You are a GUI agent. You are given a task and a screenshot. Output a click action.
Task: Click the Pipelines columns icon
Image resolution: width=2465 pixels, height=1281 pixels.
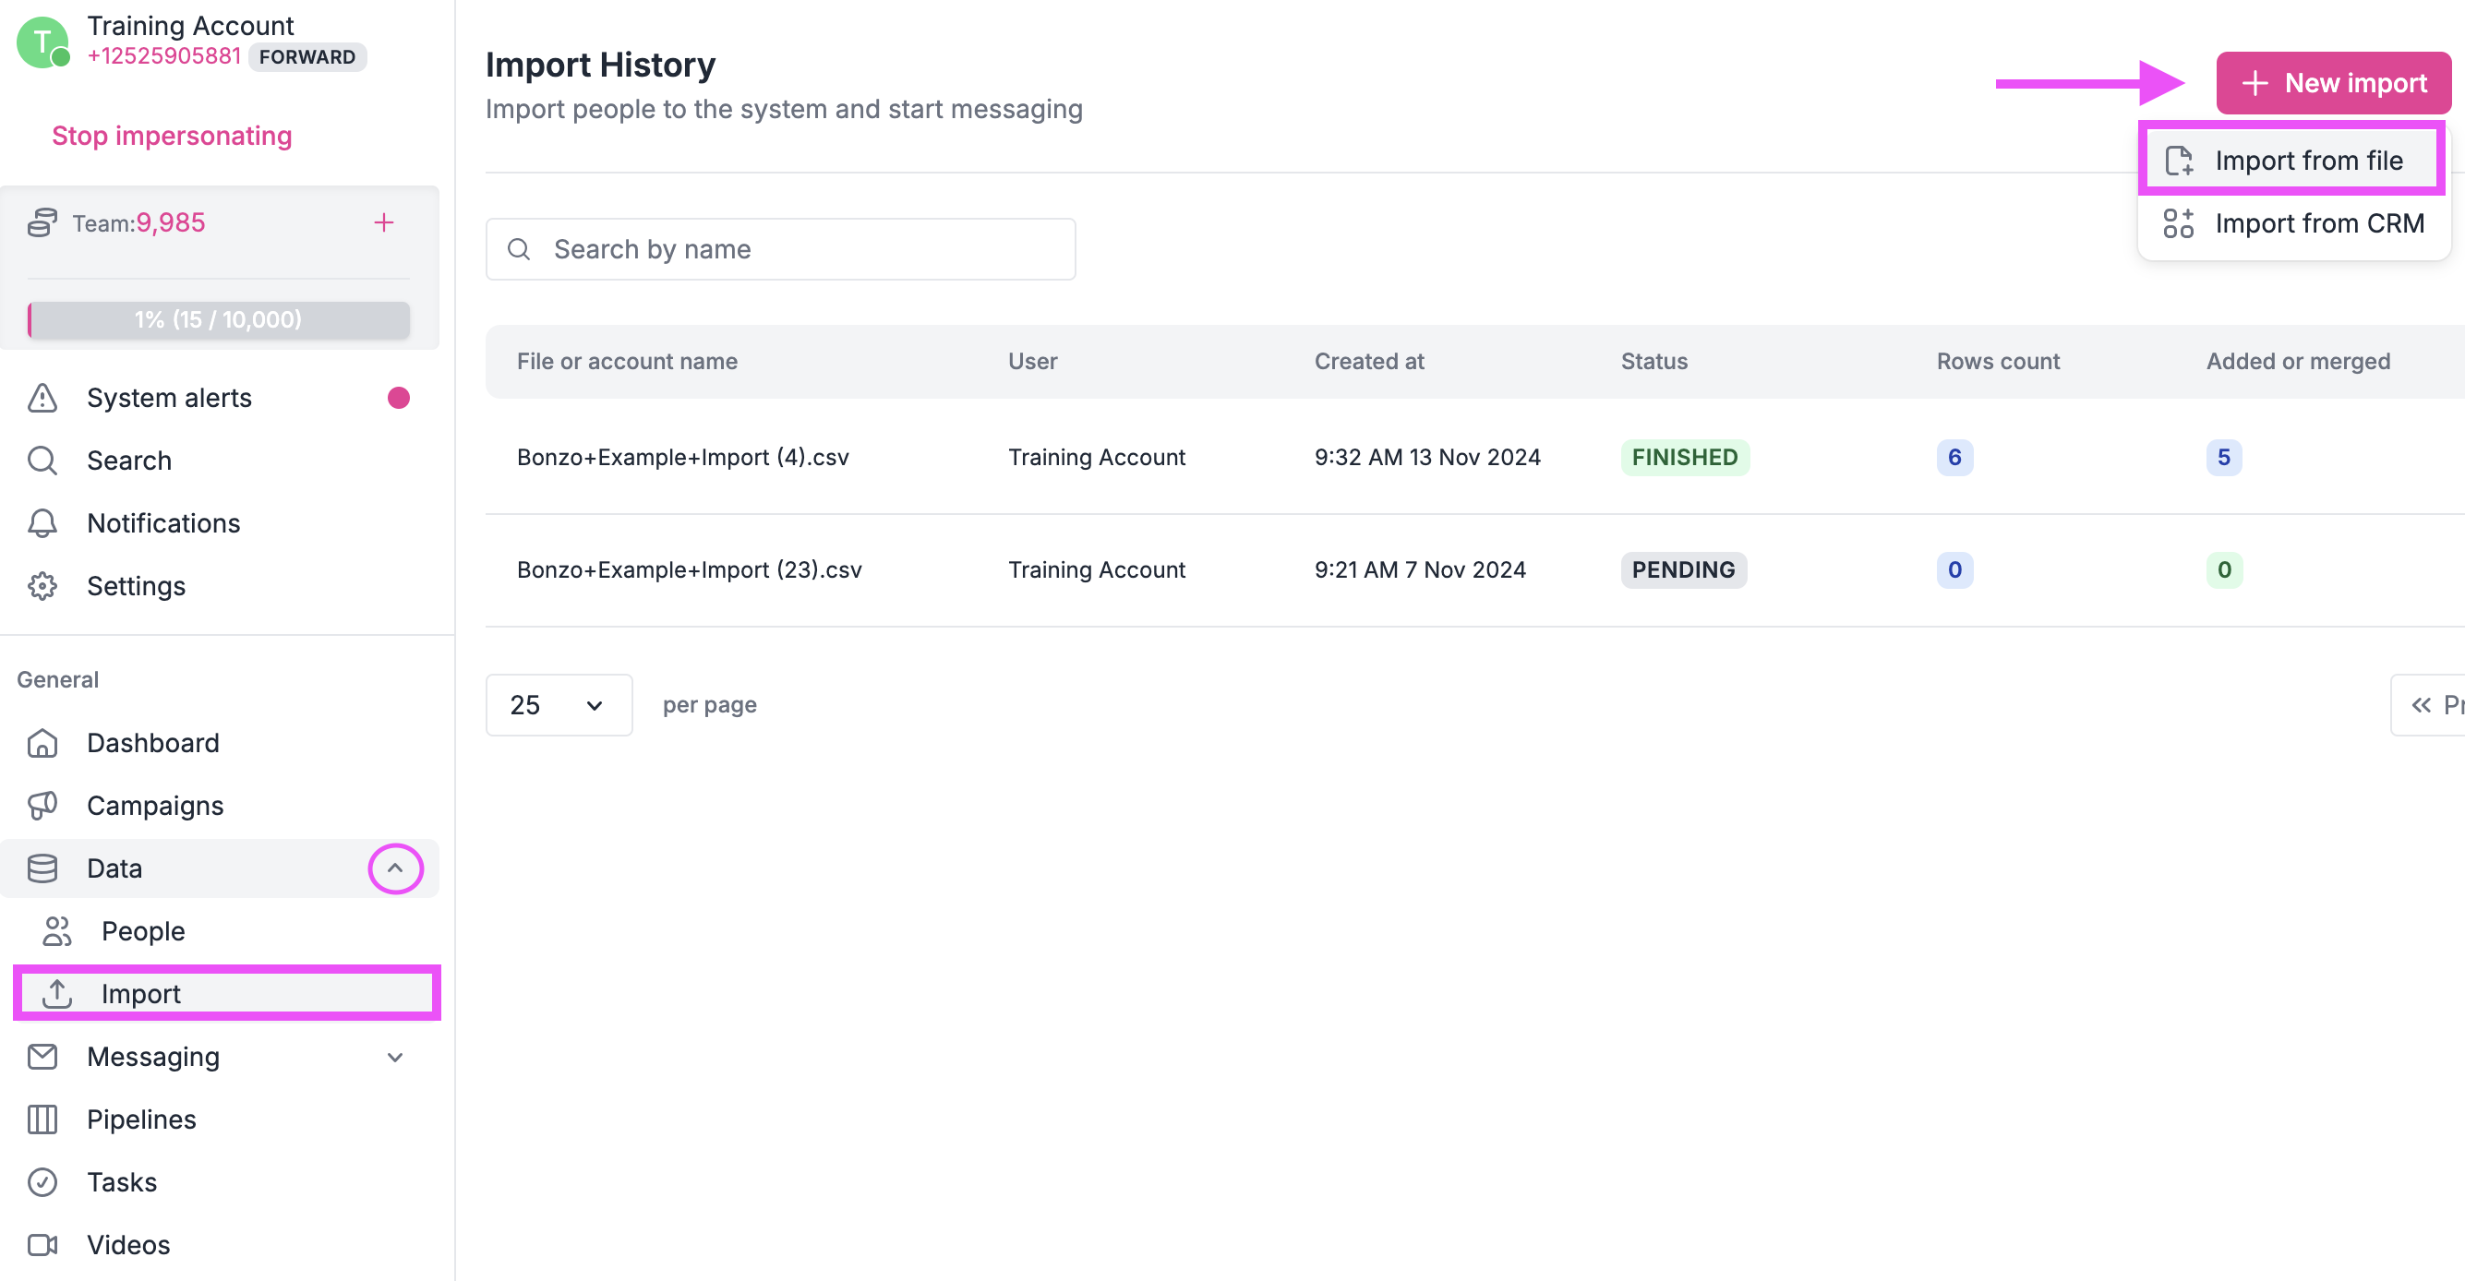[x=42, y=1119]
